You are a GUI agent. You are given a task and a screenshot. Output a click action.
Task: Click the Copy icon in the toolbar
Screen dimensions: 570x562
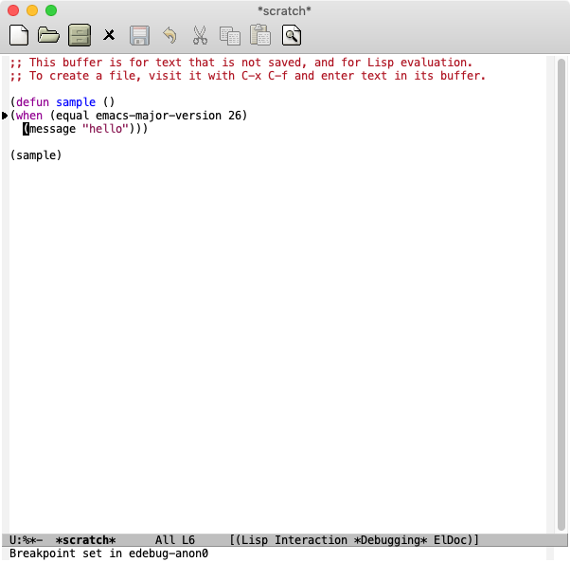click(229, 36)
